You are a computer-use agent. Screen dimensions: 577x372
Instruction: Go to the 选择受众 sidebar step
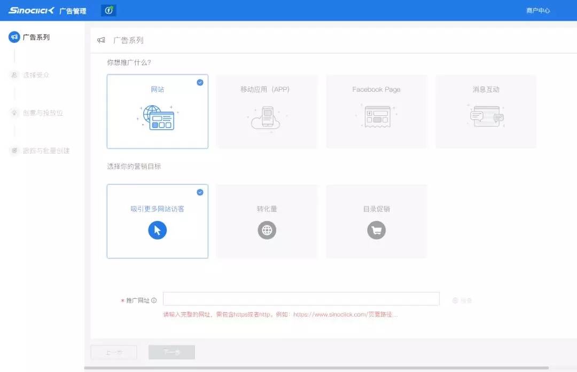point(35,75)
